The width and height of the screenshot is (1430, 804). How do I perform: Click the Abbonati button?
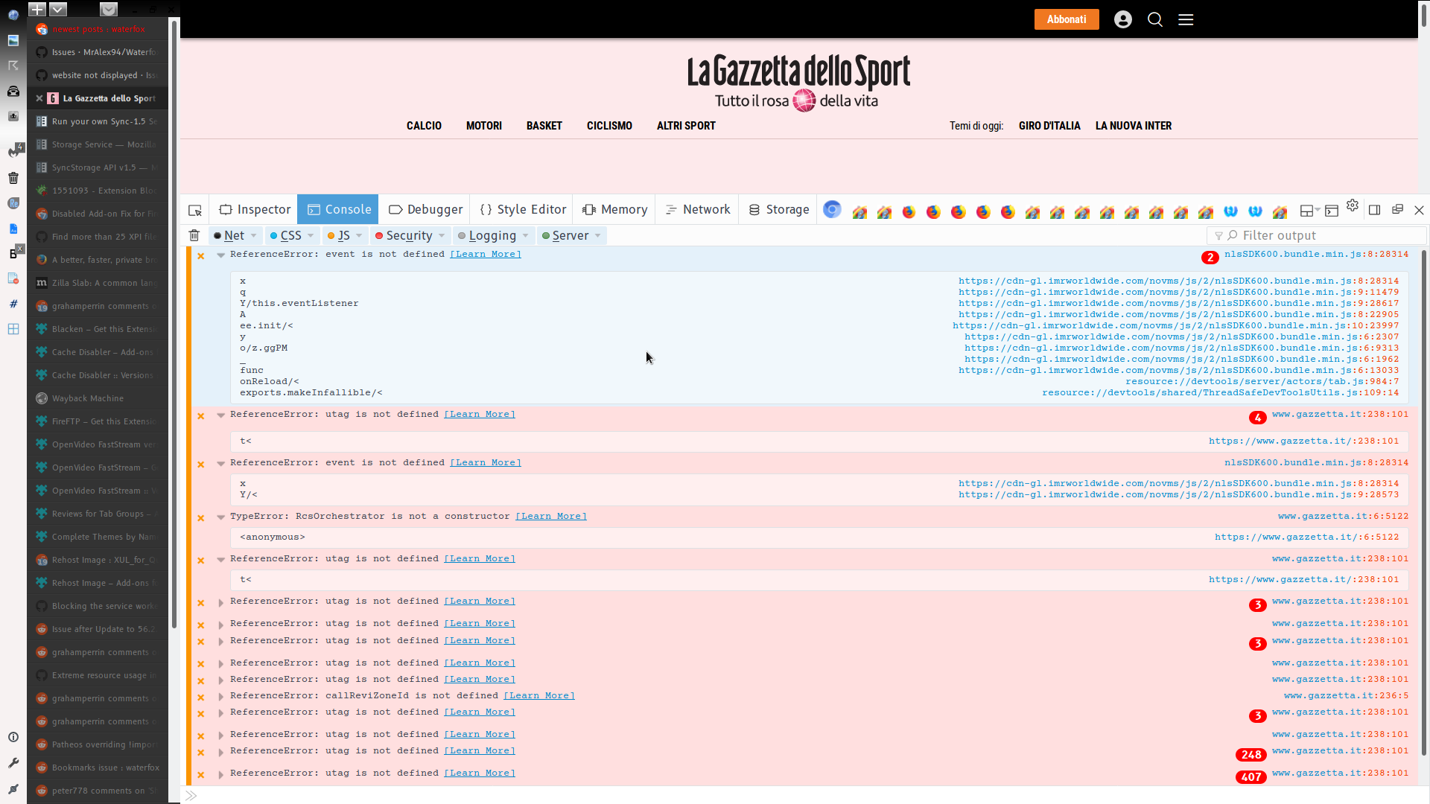point(1067,19)
